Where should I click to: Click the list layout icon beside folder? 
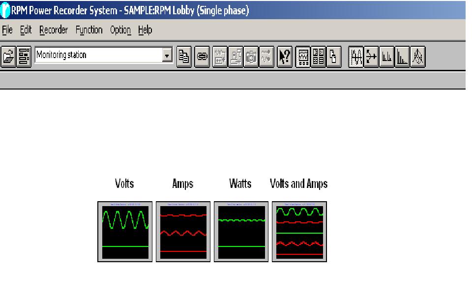pos(24,57)
